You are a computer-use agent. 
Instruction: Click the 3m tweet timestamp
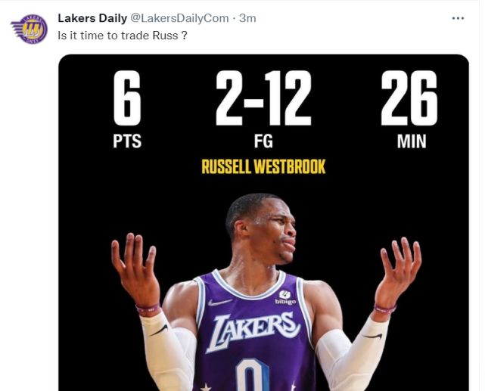[x=247, y=18]
